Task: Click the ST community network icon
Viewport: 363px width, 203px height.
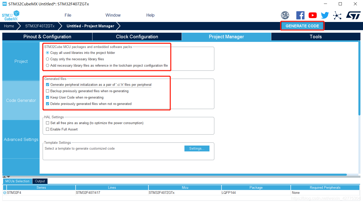Action: point(337,16)
